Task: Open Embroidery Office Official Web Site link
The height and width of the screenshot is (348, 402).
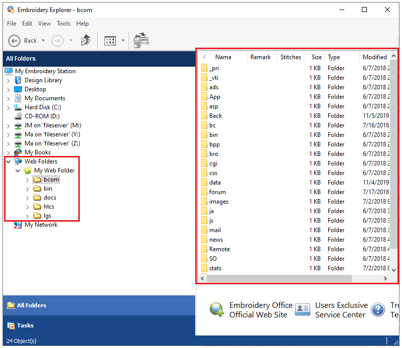Action: click(x=261, y=310)
